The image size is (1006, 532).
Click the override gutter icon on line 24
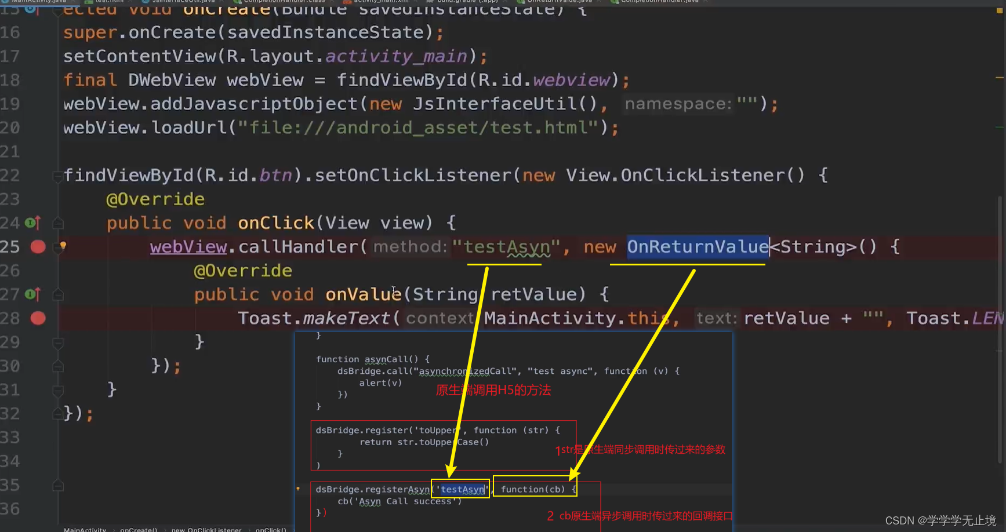[x=33, y=223]
